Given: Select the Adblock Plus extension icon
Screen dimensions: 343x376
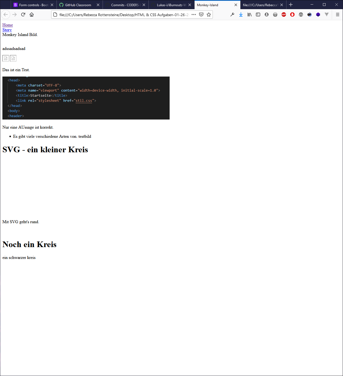Looking at the screenshot, I should click(x=284, y=15).
